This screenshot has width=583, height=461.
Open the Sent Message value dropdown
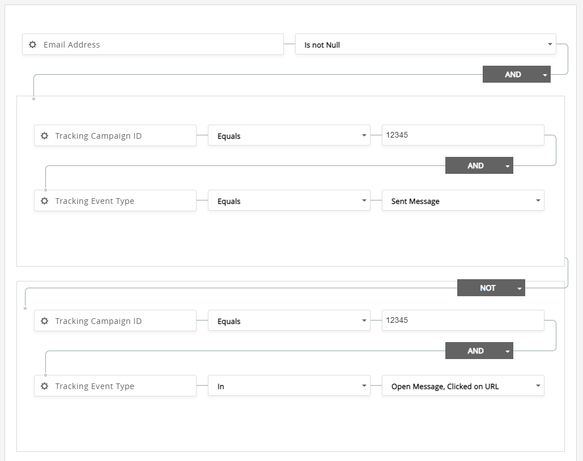pyautogui.click(x=463, y=201)
